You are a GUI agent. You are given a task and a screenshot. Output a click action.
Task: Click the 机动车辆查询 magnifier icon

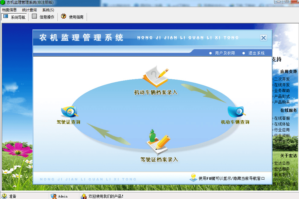[x=236, y=111]
